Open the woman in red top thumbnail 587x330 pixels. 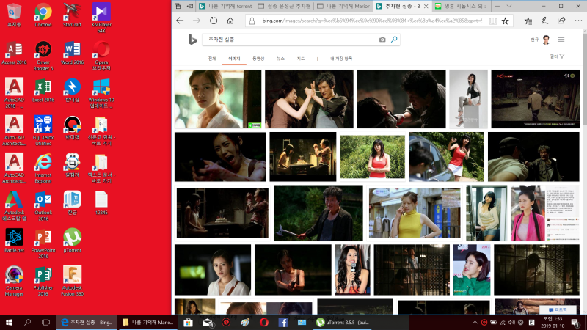(373, 156)
